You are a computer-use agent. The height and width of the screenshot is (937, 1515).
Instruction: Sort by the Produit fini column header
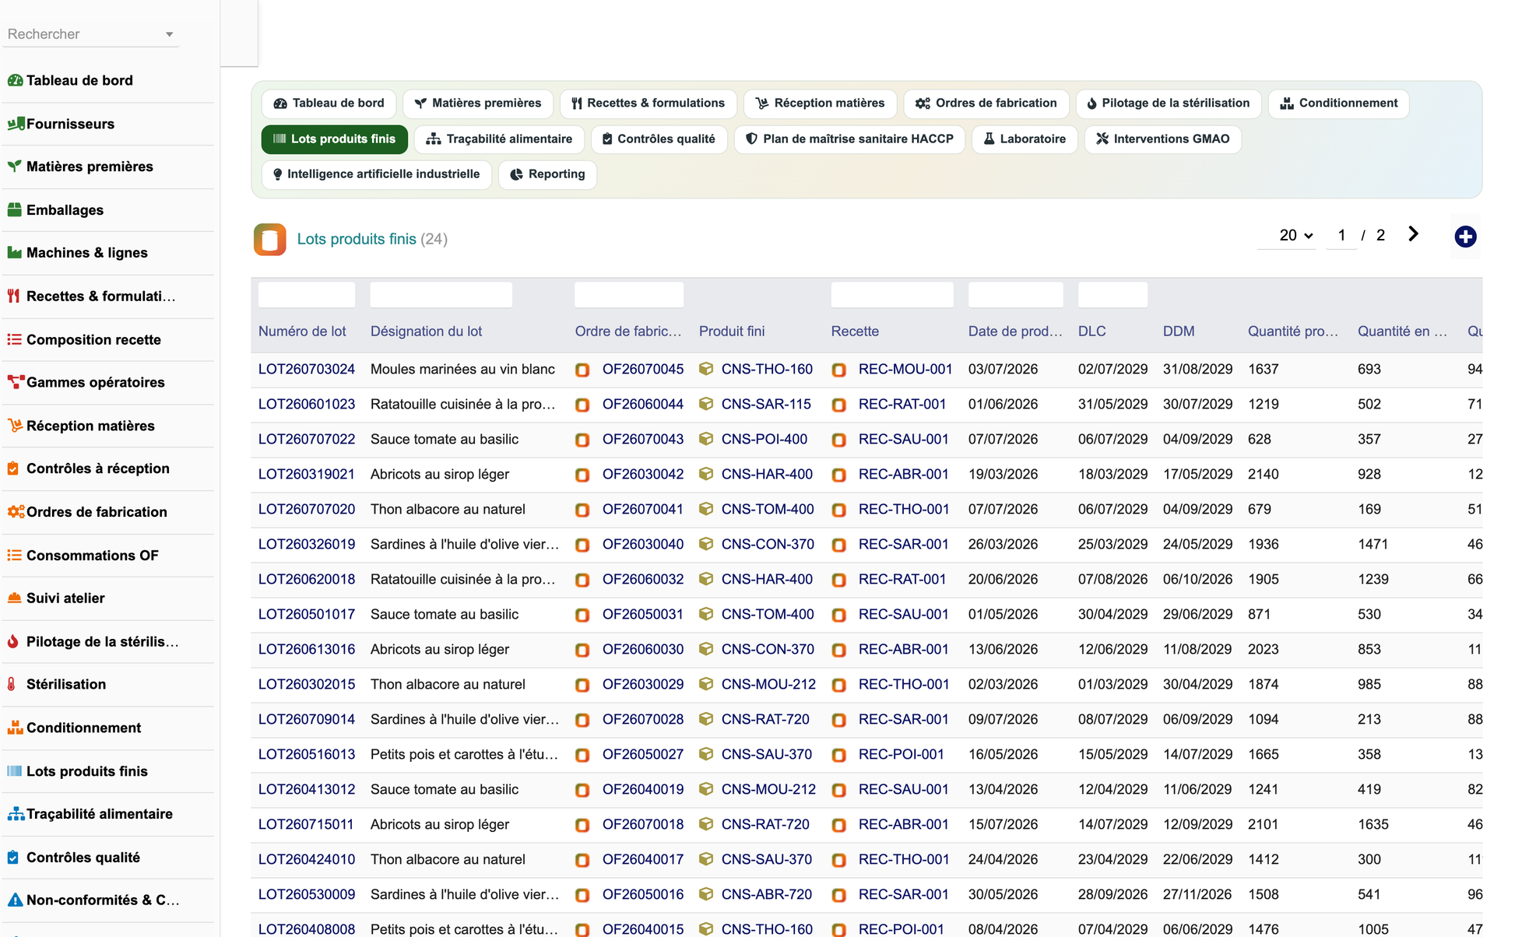[x=732, y=332]
